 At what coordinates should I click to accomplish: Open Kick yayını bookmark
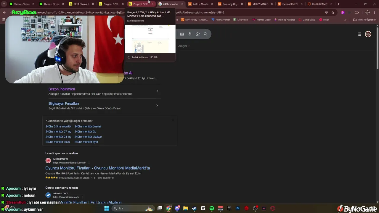coord(240,20)
